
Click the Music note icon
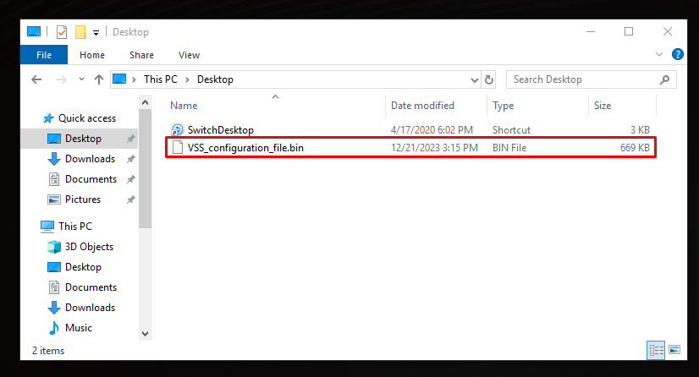point(53,328)
